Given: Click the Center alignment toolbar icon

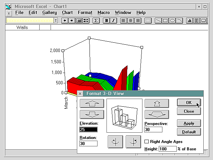Looking at the screenshot, I should [x=131, y=21].
